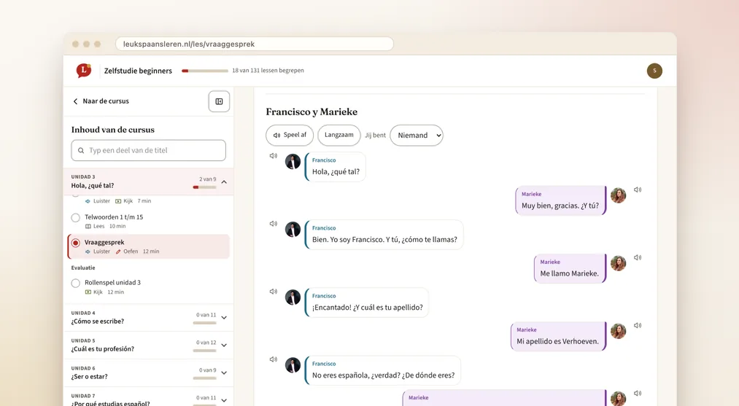Open the Telwoorden 1 t/m 15 lesson

click(x=114, y=217)
